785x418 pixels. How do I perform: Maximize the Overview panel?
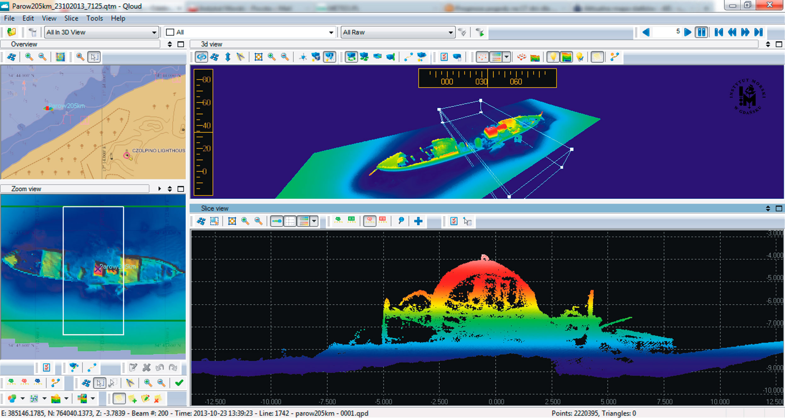(181, 44)
